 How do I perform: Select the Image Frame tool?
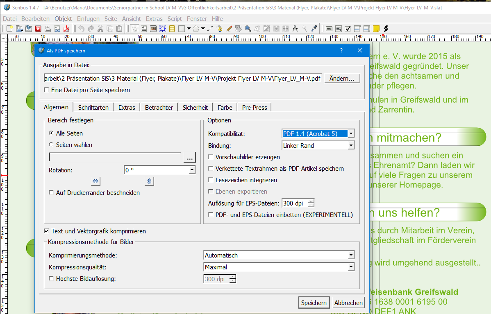pos(153,29)
